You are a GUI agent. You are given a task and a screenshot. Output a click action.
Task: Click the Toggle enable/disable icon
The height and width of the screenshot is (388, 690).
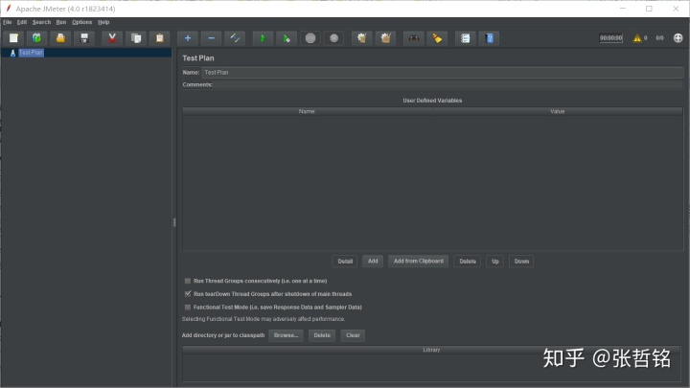click(235, 38)
